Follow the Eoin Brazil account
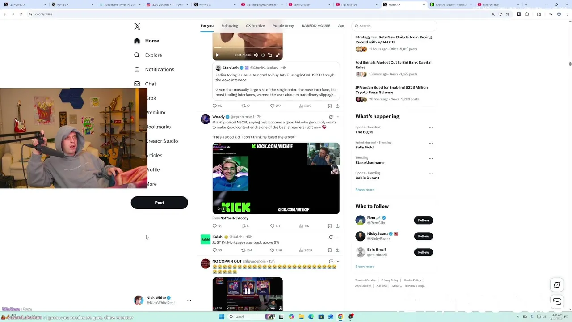 click(424, 252)
